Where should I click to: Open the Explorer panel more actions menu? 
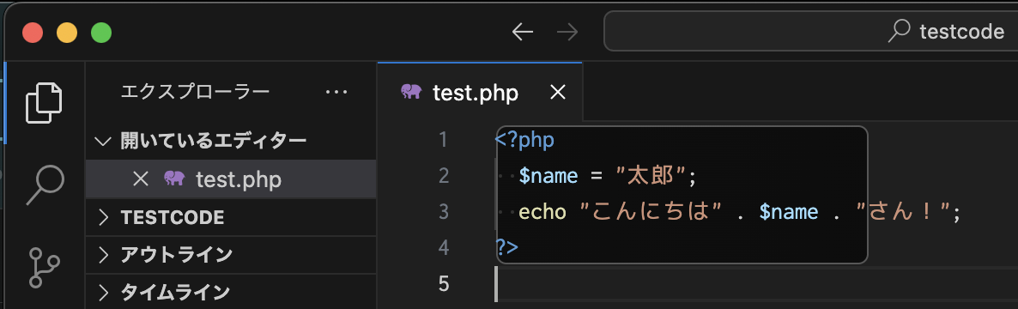click(336, 92)
